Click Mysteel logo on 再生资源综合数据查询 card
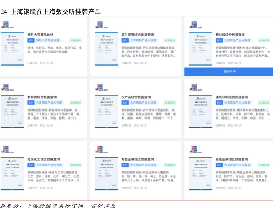 point(102,25)
